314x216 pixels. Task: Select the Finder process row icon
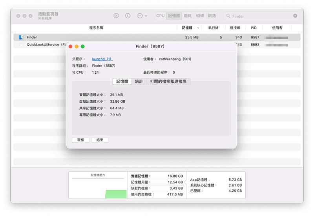pyautogui.click(x=21, y=37)
